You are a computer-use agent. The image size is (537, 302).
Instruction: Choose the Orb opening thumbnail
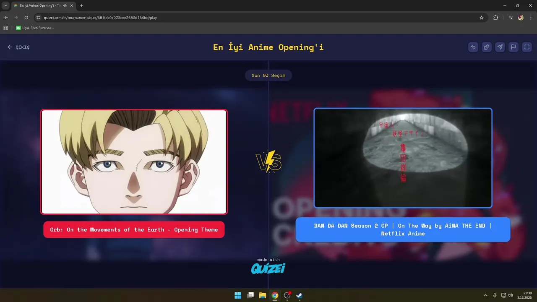(134, 162)
